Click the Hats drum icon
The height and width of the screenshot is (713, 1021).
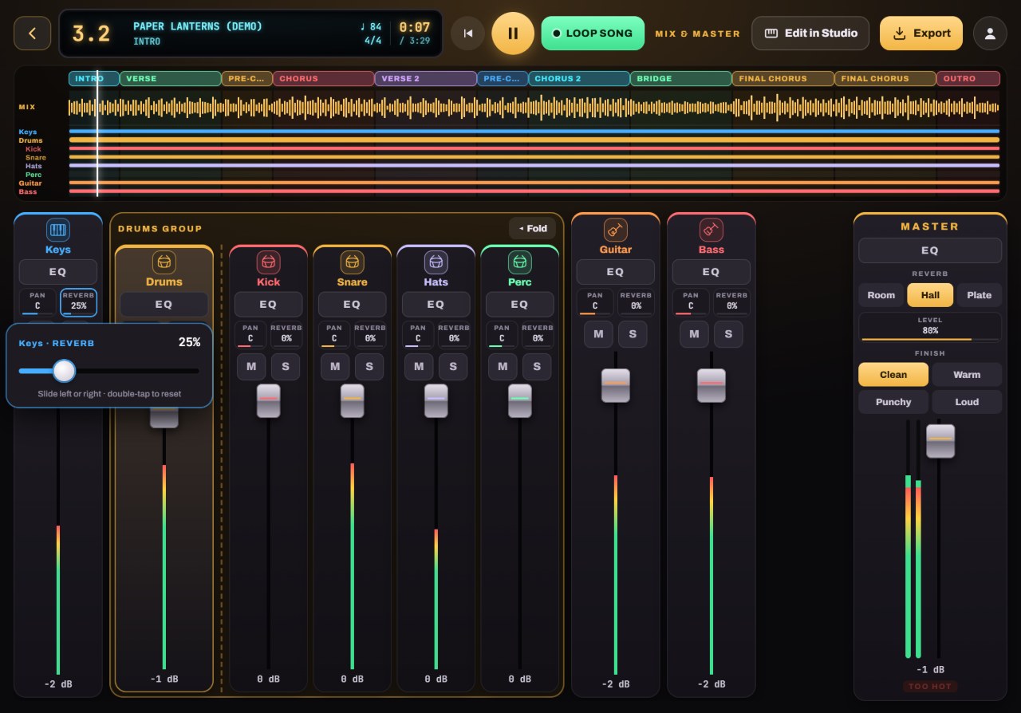tap(436, 262)
